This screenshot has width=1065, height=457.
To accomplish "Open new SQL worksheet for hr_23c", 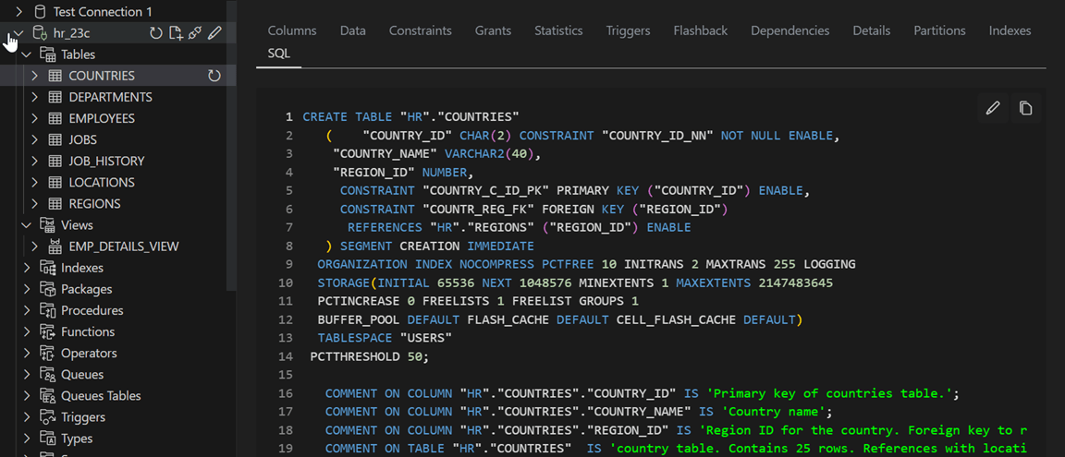I will [x=176, y=33].
